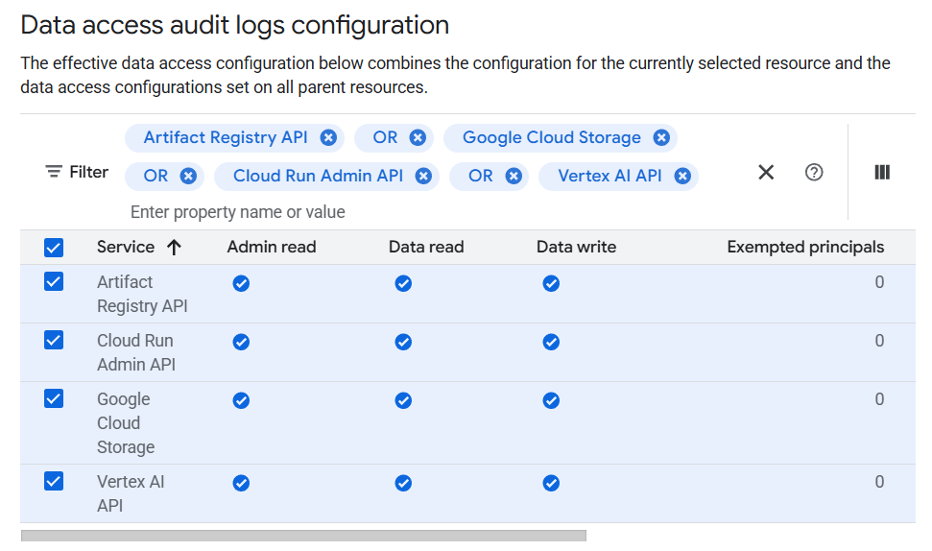Viewport: 932px width, 551px height.
Task: Open the column display options icon
Action: coord(882,172)
